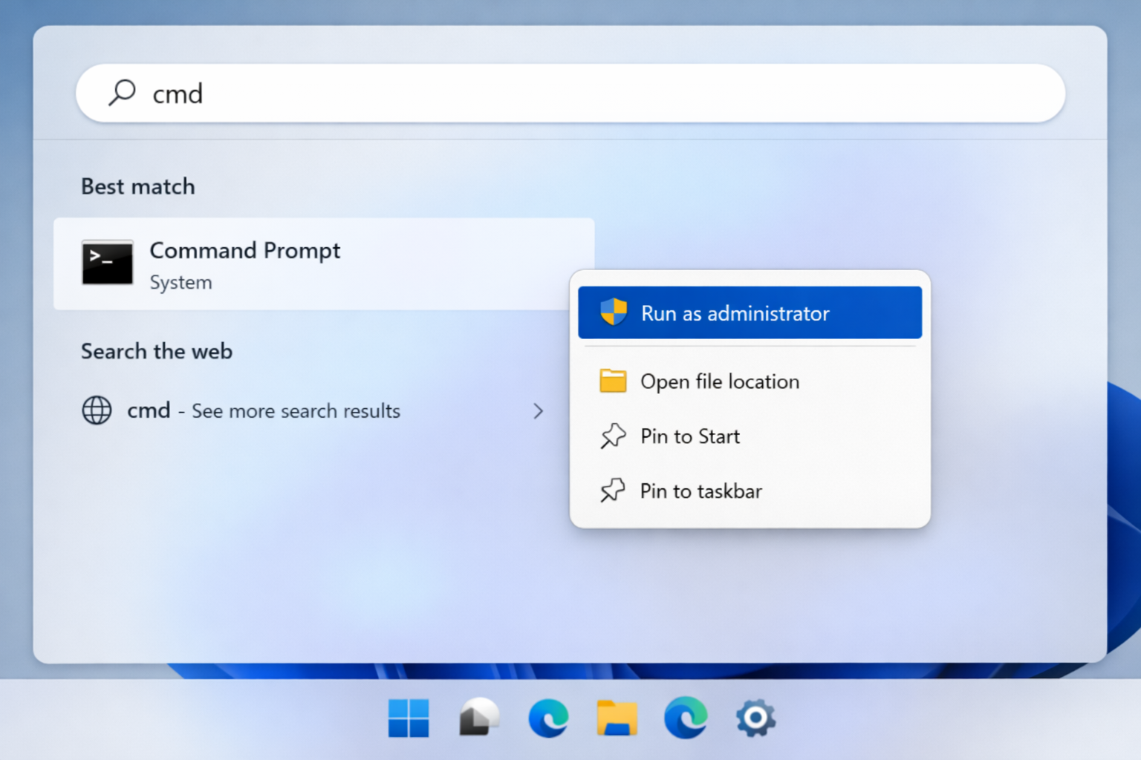This screenshot has width=1141, height=760.
Task: Click the Search the web heading
Action: [157, 351]
